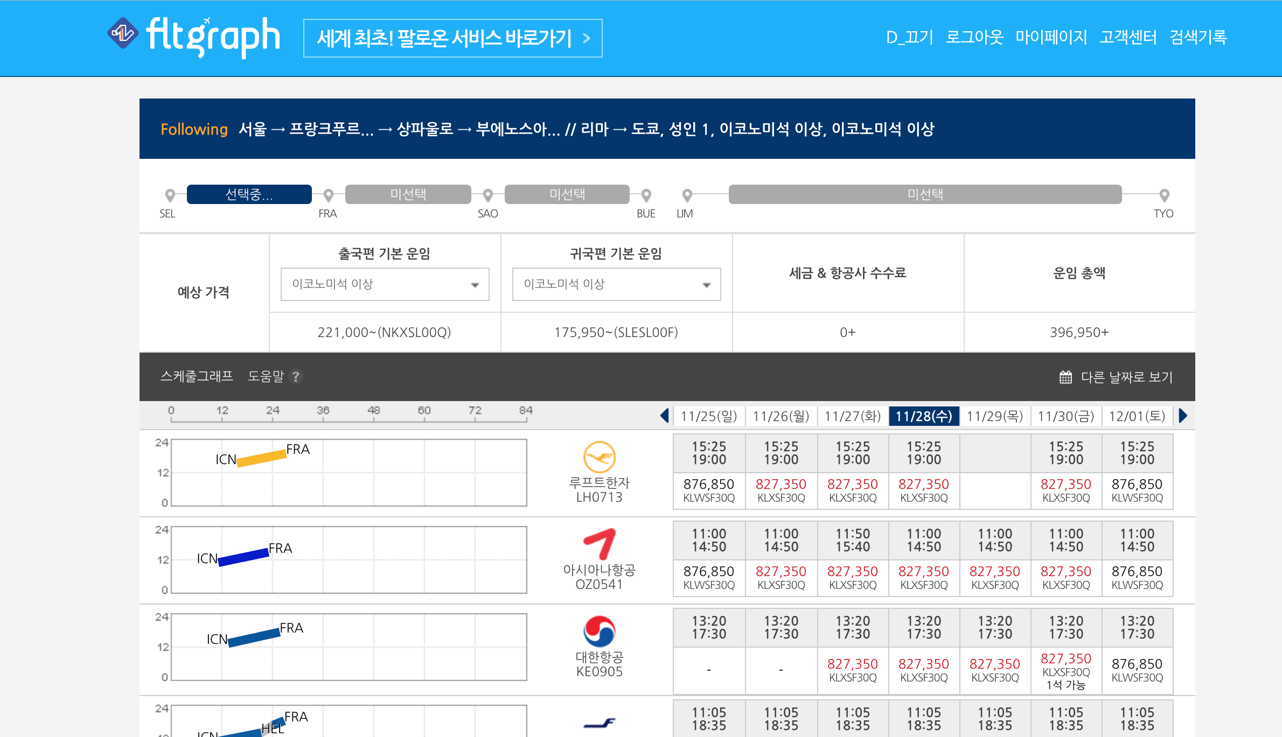Open the outbound fare class dropdown
Viewport: 1282px width, 737px height.
[x=385, y=284]
